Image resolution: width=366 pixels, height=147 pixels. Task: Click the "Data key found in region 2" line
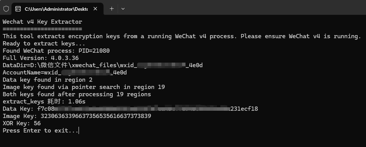point(48,80)
